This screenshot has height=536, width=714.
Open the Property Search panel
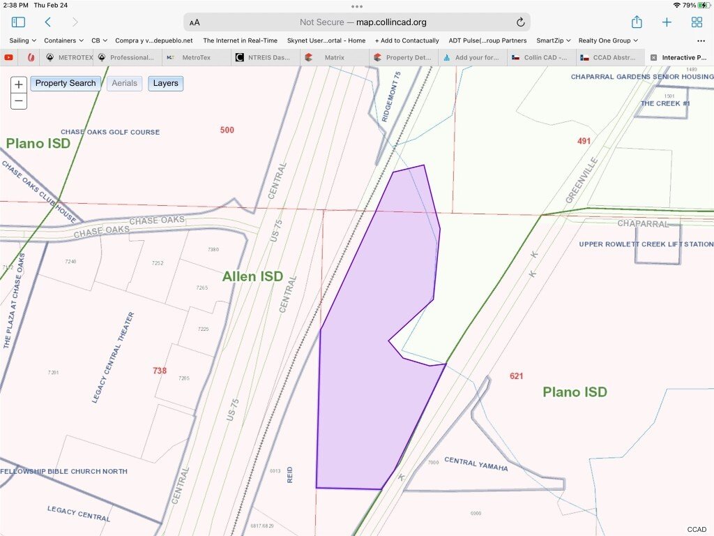[x=66, y=83]
